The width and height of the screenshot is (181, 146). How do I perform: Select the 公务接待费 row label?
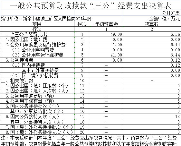[x=37, y=60]
